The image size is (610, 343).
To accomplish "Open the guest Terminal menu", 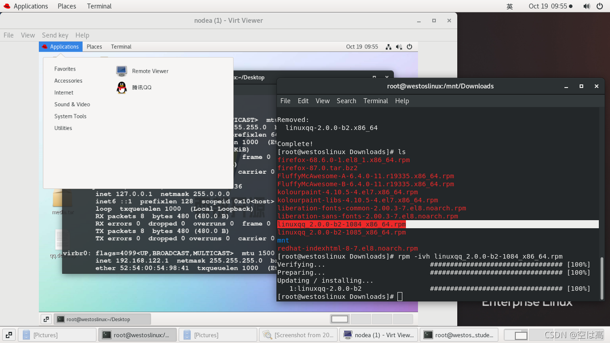I will tap(121, 46).
